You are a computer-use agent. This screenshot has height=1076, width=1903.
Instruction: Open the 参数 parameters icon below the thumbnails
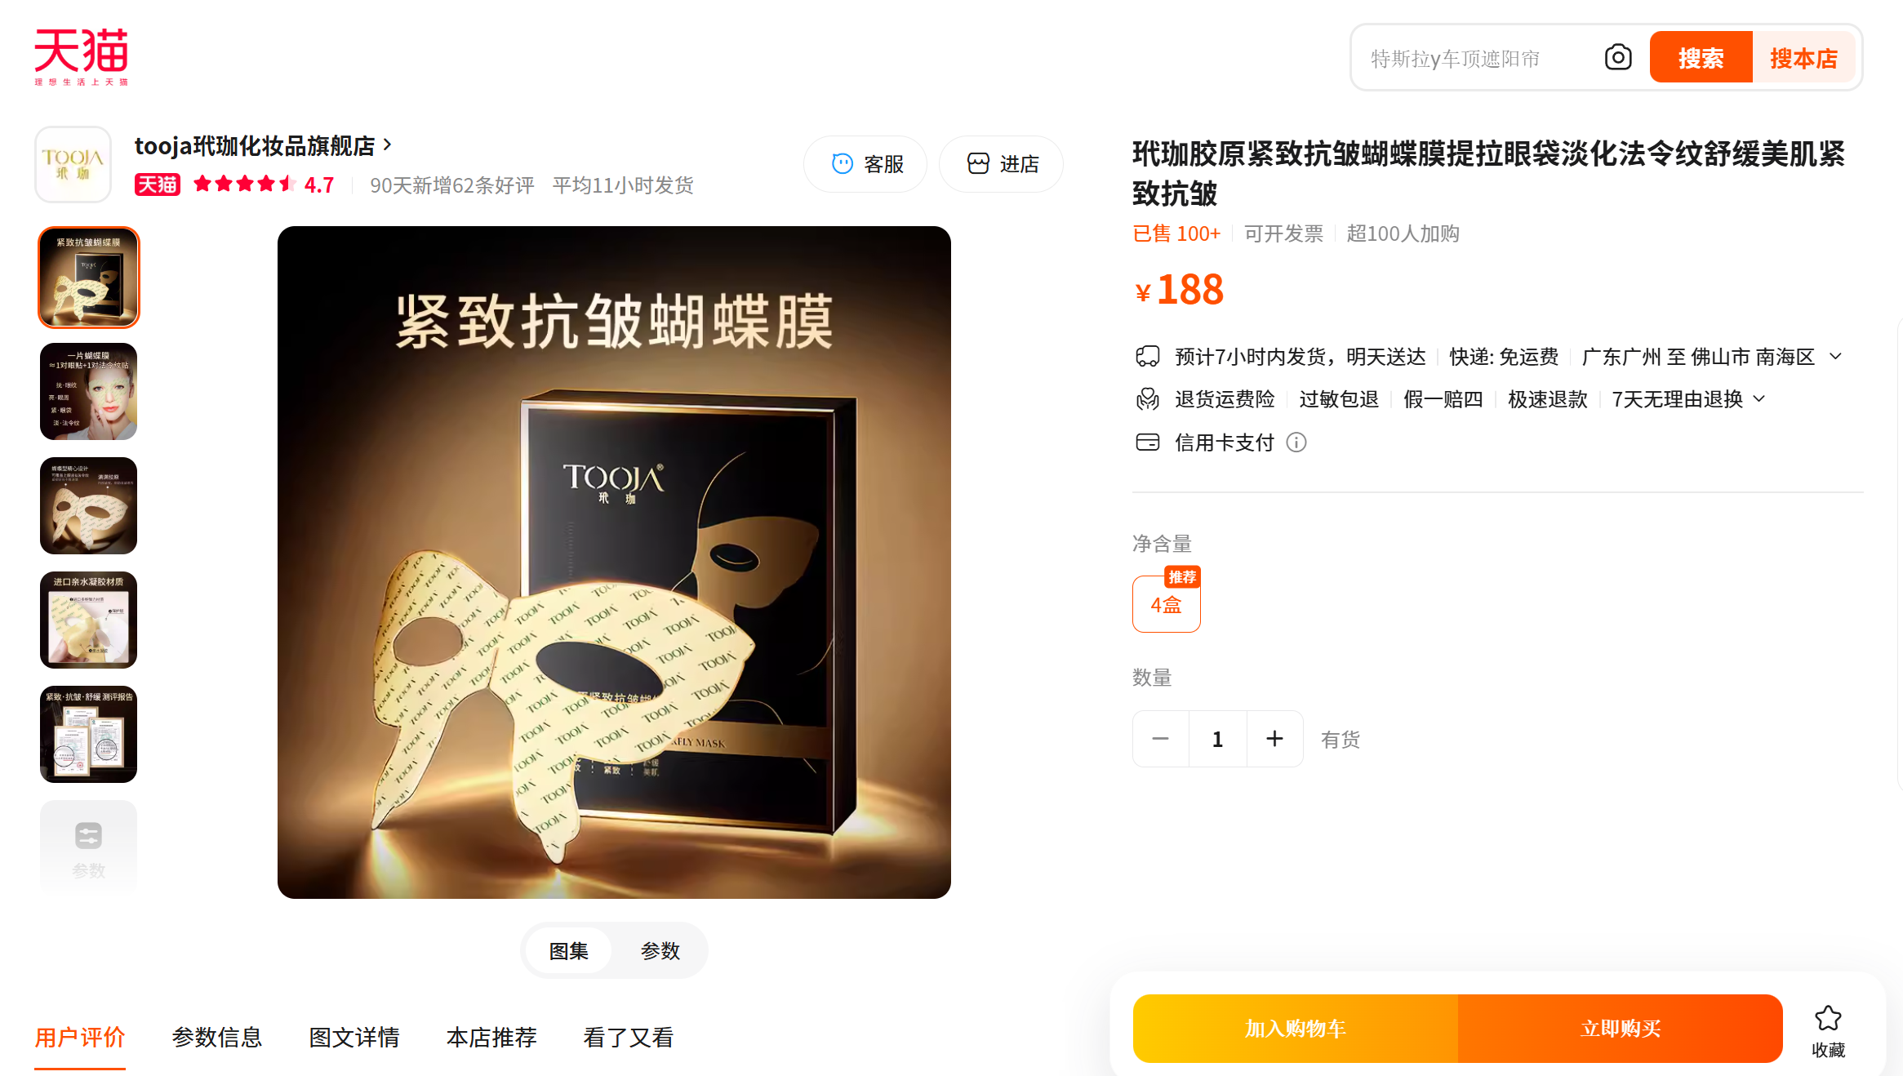tap(88, 848)
